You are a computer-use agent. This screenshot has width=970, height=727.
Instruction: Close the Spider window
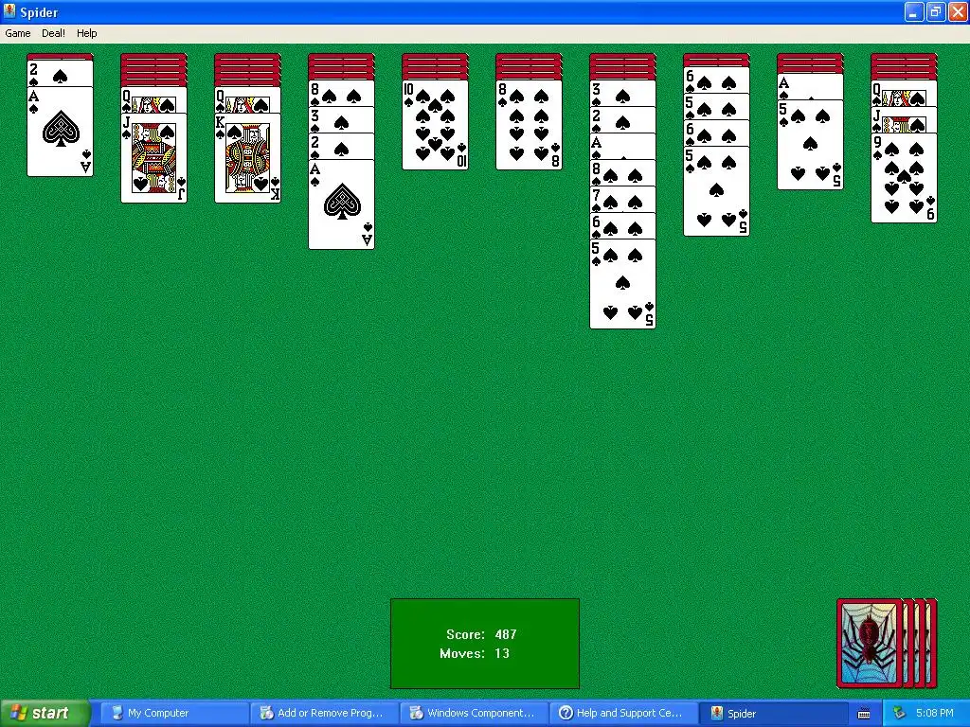tap(957, 11)
